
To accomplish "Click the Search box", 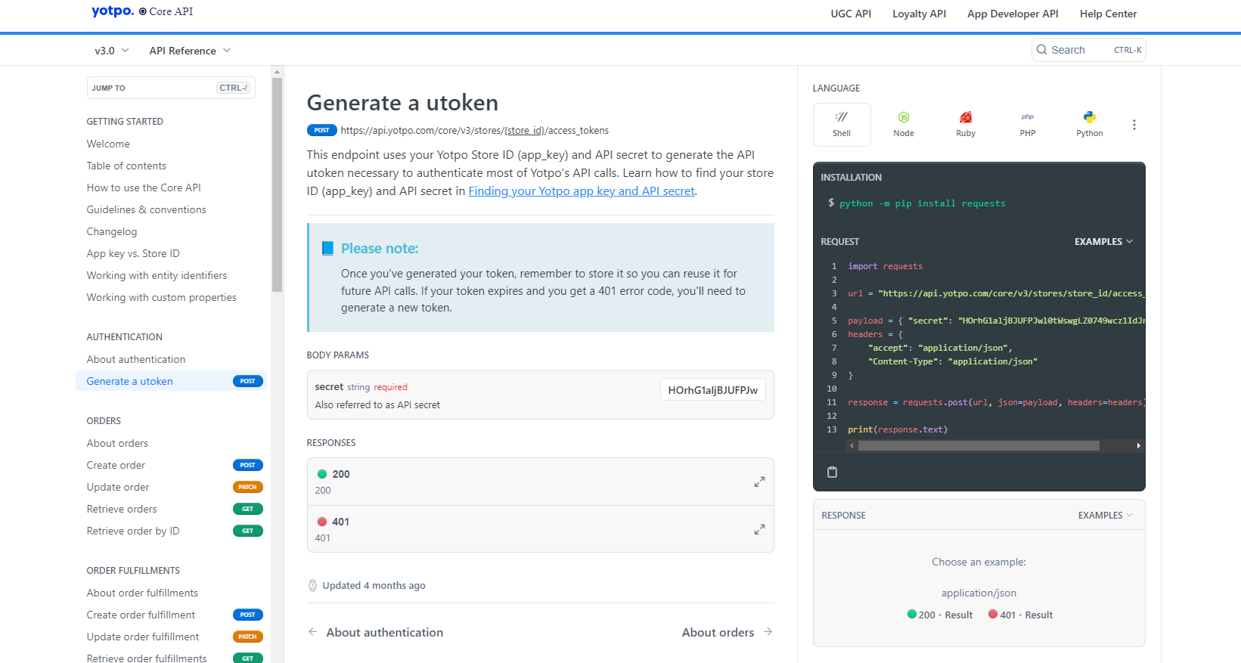I will click(x=1088, y=50).
